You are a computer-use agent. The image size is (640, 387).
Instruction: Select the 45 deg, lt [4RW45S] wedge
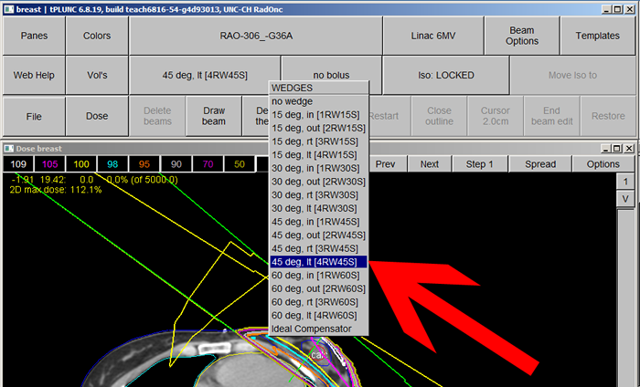coord(318,262)
